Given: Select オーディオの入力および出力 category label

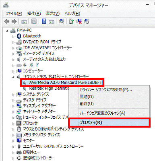Looking at the screenshot, I should click(x=44, y=59).
